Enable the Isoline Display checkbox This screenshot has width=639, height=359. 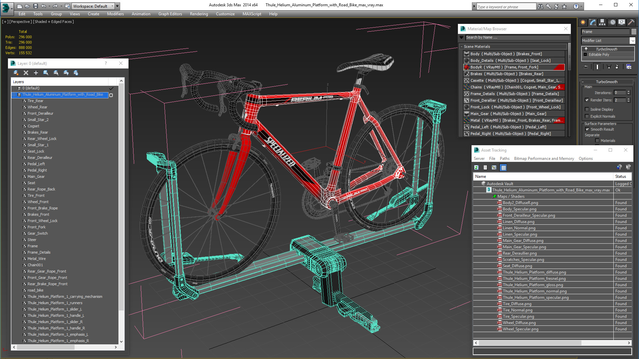pyautogui.click(x=587, y=109)
